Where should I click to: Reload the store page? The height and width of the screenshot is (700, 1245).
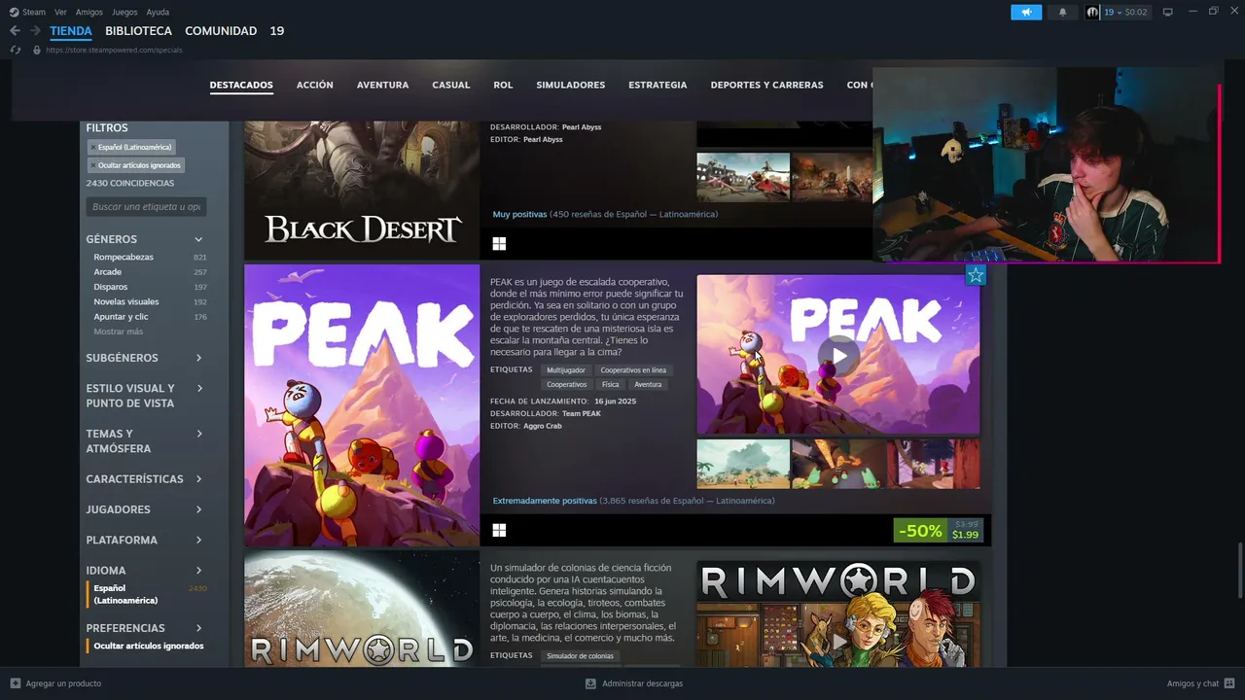[x=16, y=50]
